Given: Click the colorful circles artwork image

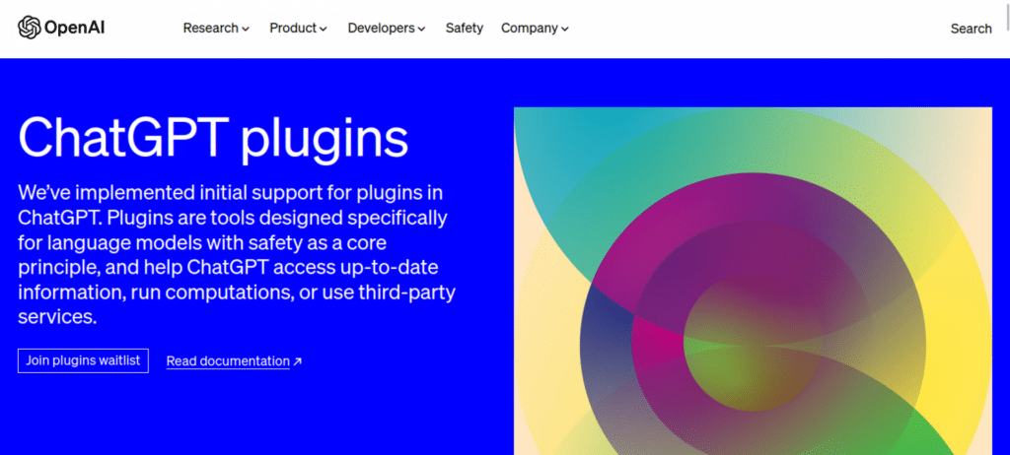Looking at the screenshot, I should click(x=753, y=282).
